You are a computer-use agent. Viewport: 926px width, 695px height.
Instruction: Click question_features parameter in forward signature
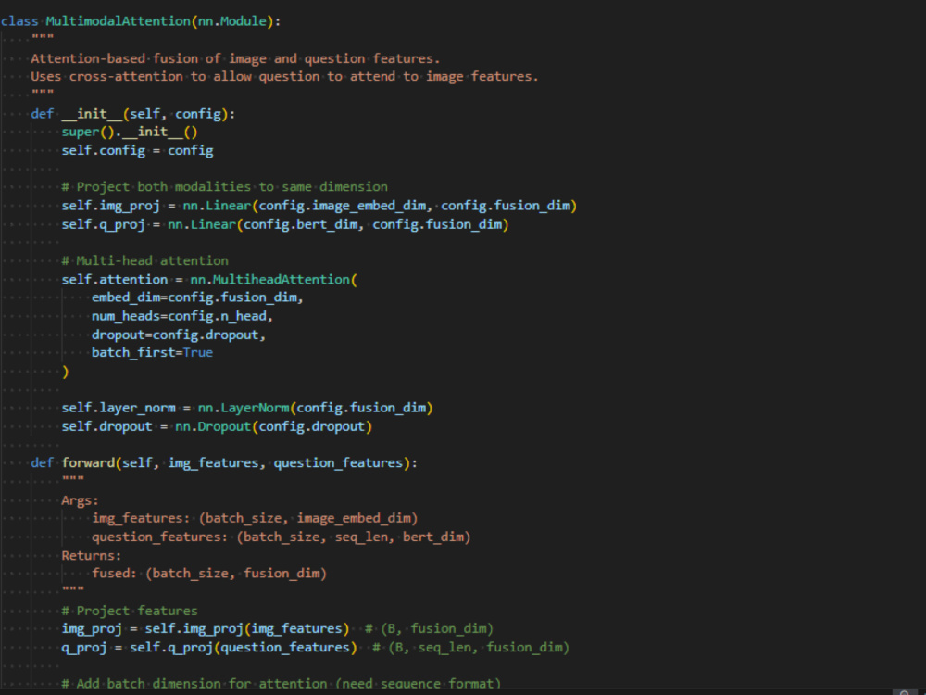pos(338,462)
